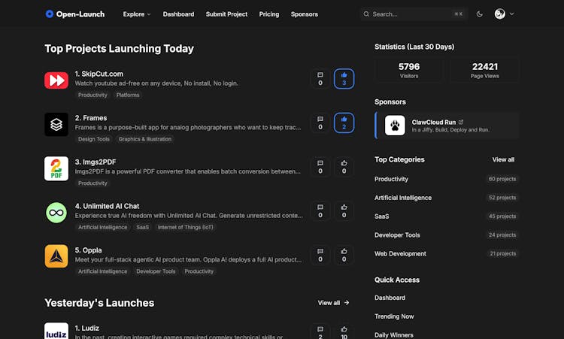Open the Imgs2PDF project logo
The height and width of the screenshot is (339, 564).
(x=56, y=168)
